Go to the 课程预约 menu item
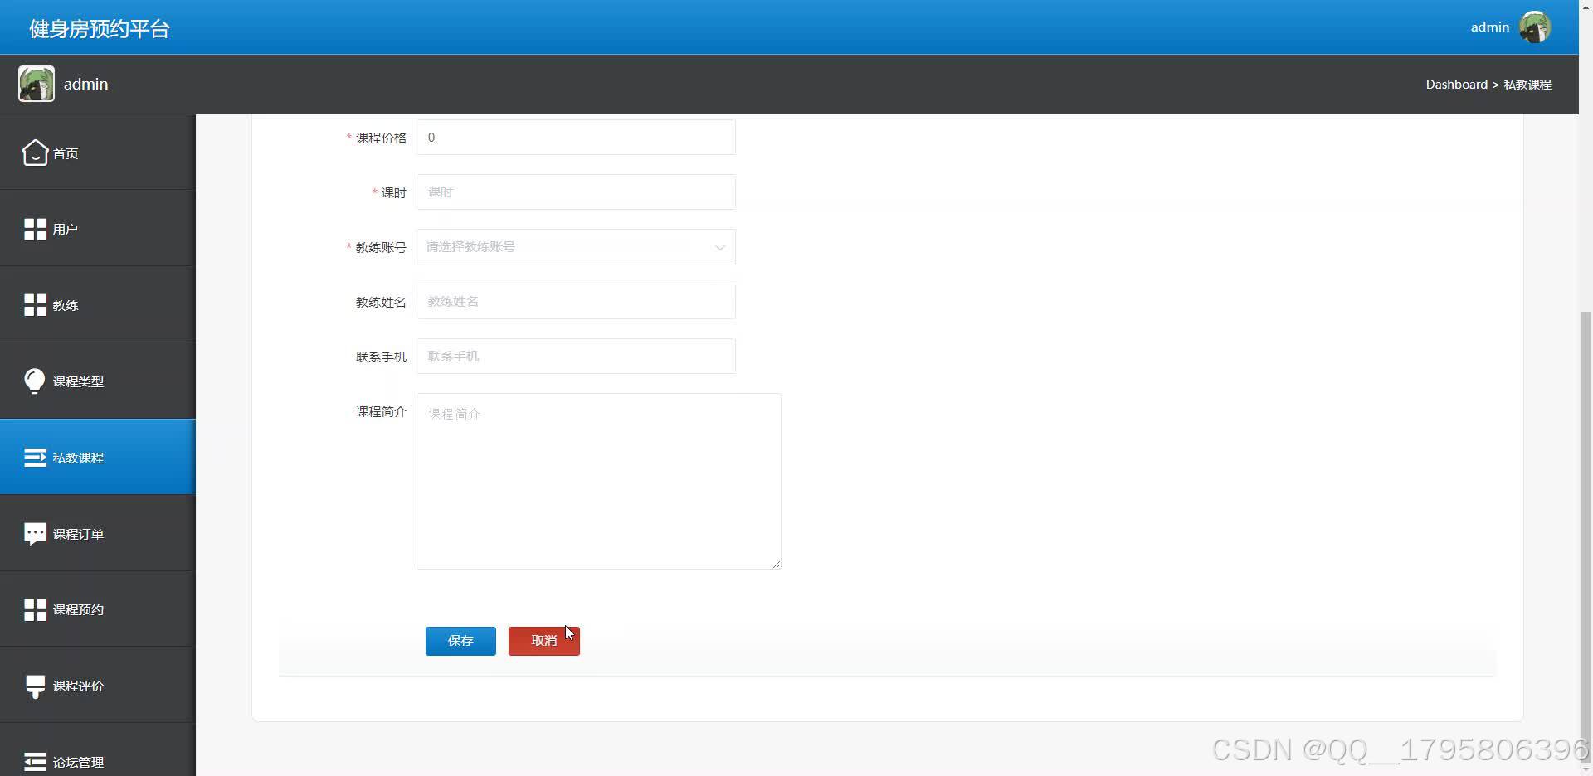This screenshot has width=1593, height=776. (x=98, y=609)
